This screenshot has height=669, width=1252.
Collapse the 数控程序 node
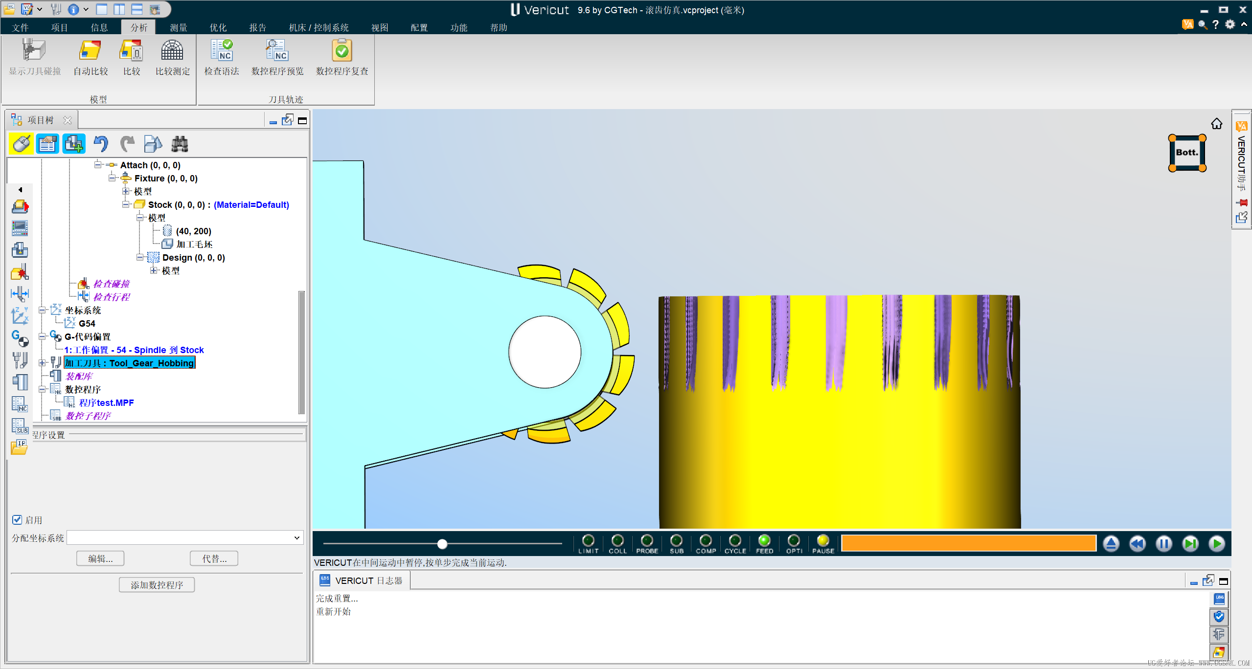click(x=42, y=389)
